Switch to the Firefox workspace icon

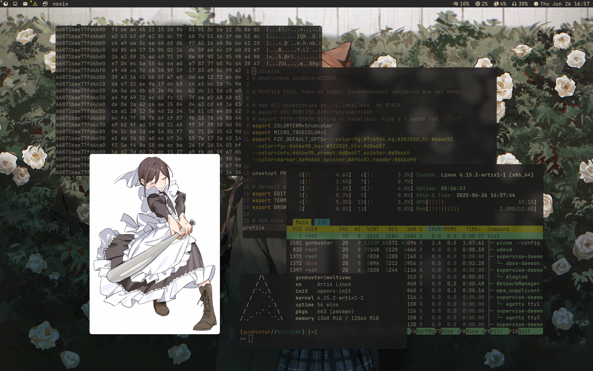pos(5,4)
